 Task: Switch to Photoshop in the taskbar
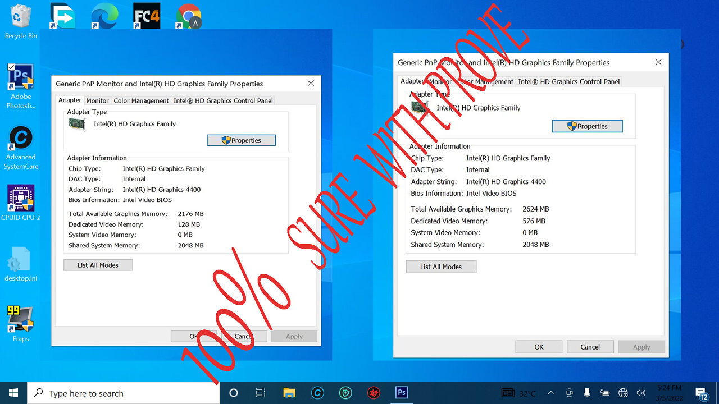(402, 393)
